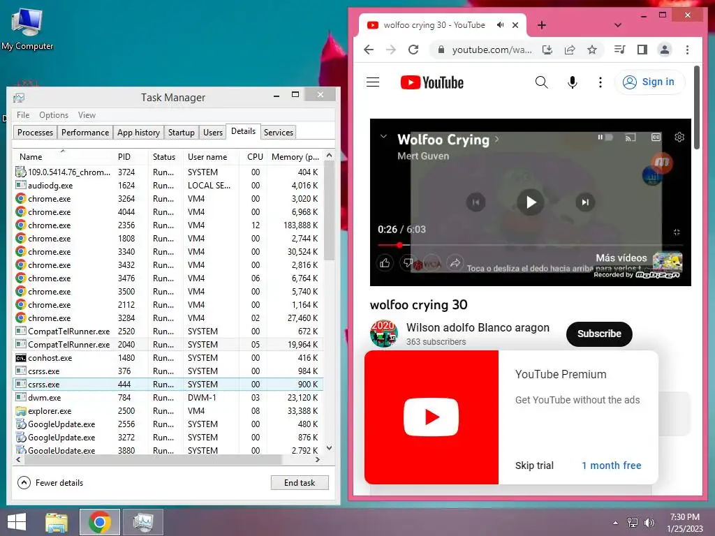Open the video player settings gear

[x=679, y=137]
